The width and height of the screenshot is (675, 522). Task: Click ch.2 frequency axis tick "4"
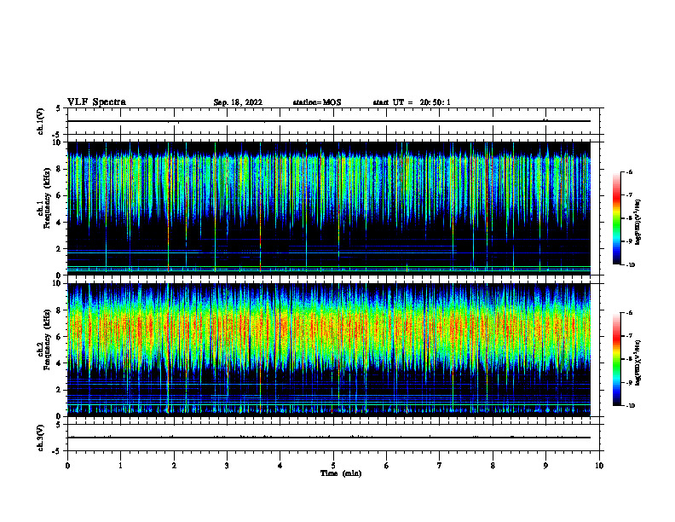click(59, 363)
